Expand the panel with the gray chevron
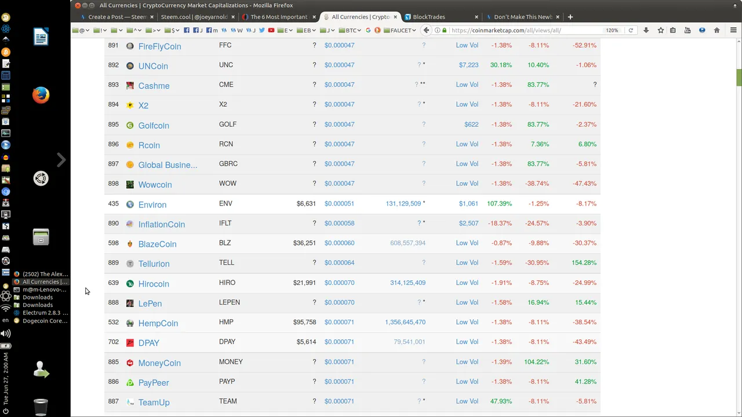Image resolution: width=742 pixels, height=417 pixels. (61, 160)
